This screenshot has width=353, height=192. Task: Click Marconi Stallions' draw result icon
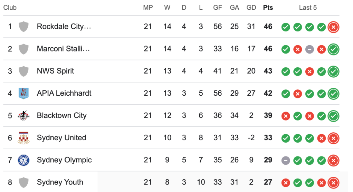309,49
